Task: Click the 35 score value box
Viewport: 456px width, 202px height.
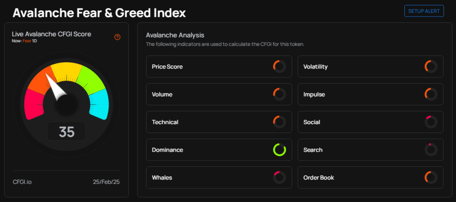Action: pyautogui.click(x=67, y=132)
